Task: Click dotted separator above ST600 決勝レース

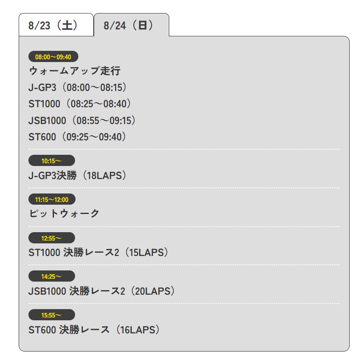Action: point(184,304)
